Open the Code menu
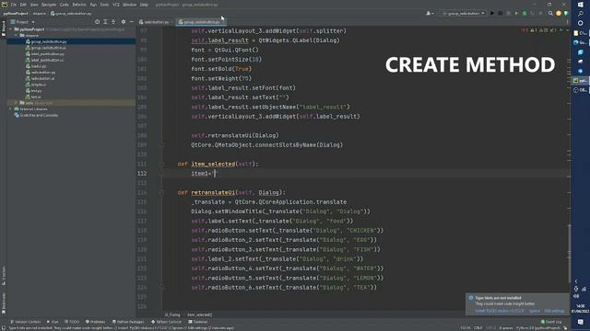The image size is (590, 331). [65, 5]
